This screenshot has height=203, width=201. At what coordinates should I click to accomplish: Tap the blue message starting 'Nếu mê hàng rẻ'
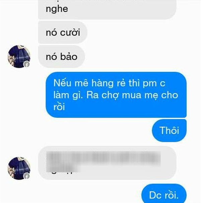tap(116, 95)
